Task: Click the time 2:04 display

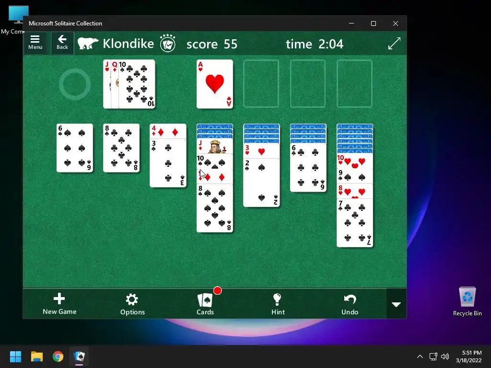Action: 315,44
